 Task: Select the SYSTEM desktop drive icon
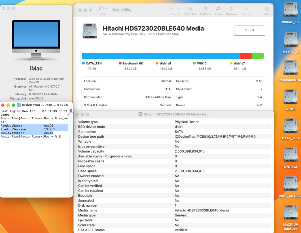[x=290, y=155]
